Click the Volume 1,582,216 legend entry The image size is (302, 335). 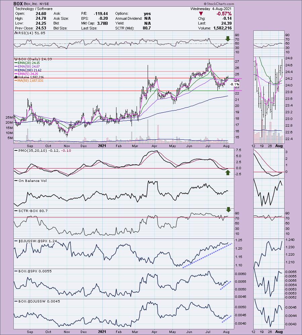tap(31, 77)
